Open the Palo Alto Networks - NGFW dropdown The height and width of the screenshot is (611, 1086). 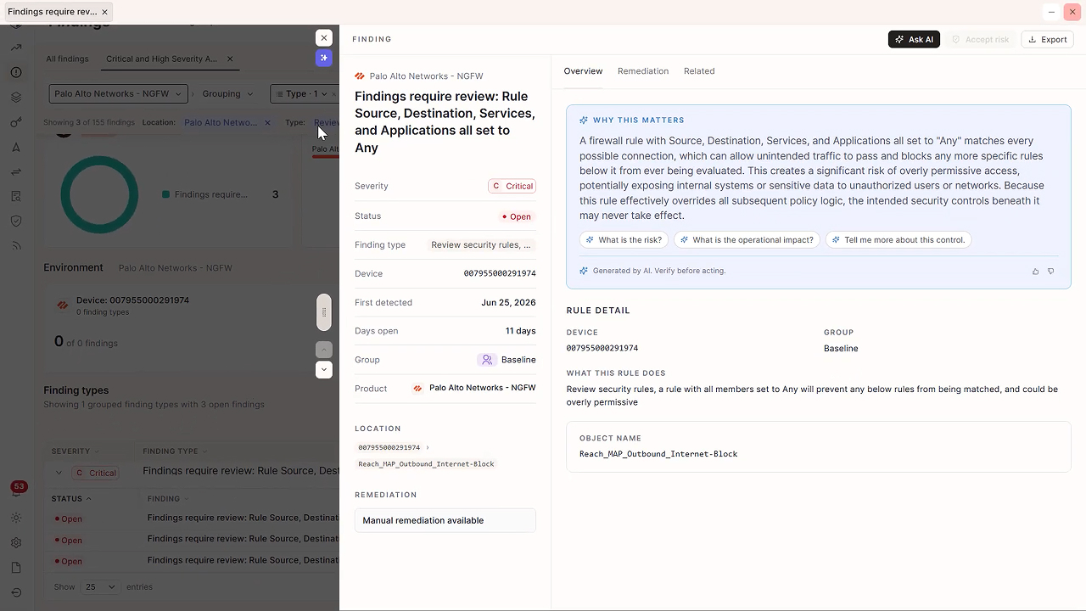point(118,93)
